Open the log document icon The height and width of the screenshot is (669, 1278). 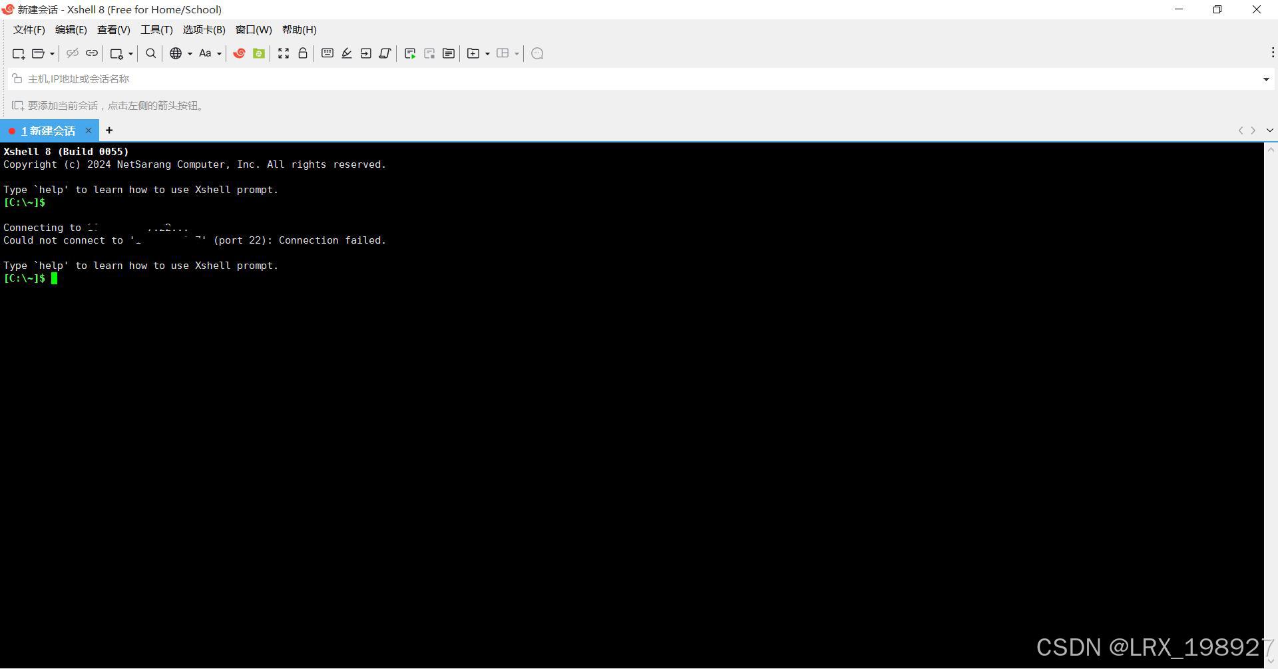pyautogui.click(x=449, y=53)
